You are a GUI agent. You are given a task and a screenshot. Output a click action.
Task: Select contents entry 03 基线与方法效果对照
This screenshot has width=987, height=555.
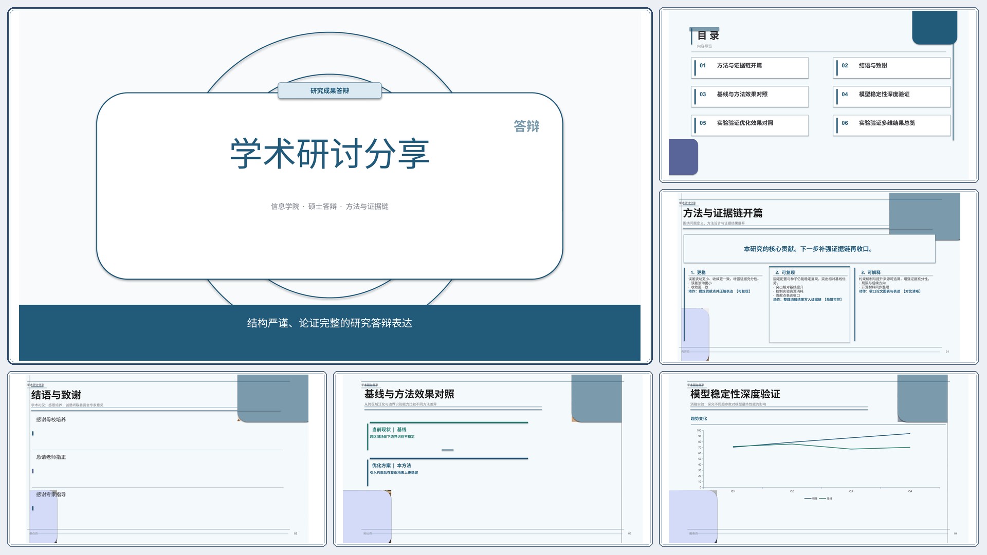point(750,96)
